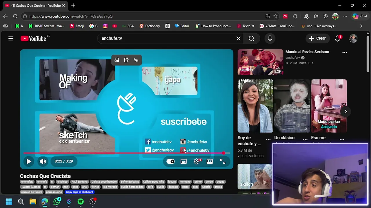The image size is (371, 208).
Task: Open the YouTube notifications bell
Action: [x=338, y=38]
